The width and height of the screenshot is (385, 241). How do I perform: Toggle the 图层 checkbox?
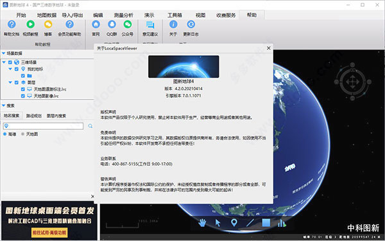click(x=17, y=82)
